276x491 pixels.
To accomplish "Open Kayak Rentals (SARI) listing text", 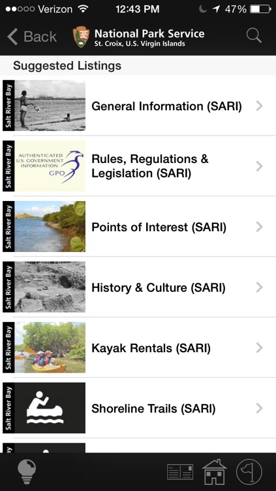I will 151,348.
